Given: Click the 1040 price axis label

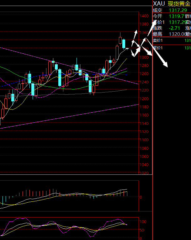Looking at the screenshot, I should [x=144, y=165].
